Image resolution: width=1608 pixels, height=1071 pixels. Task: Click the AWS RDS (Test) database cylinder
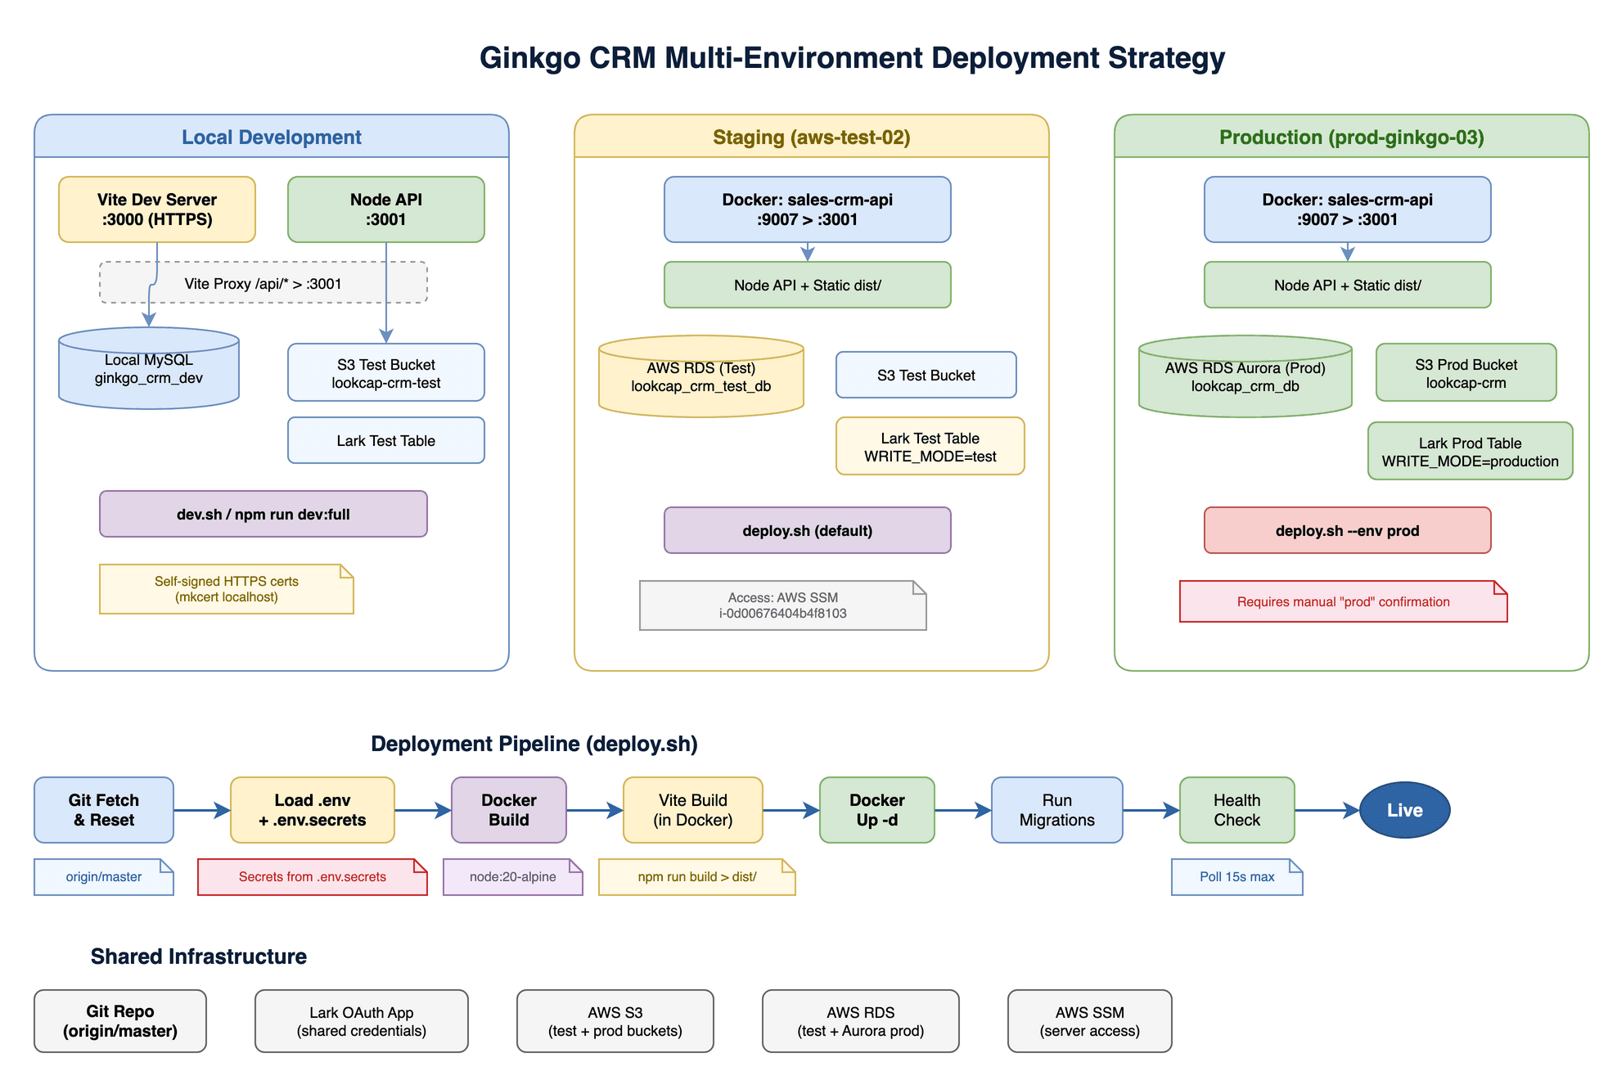pos(701,376)
